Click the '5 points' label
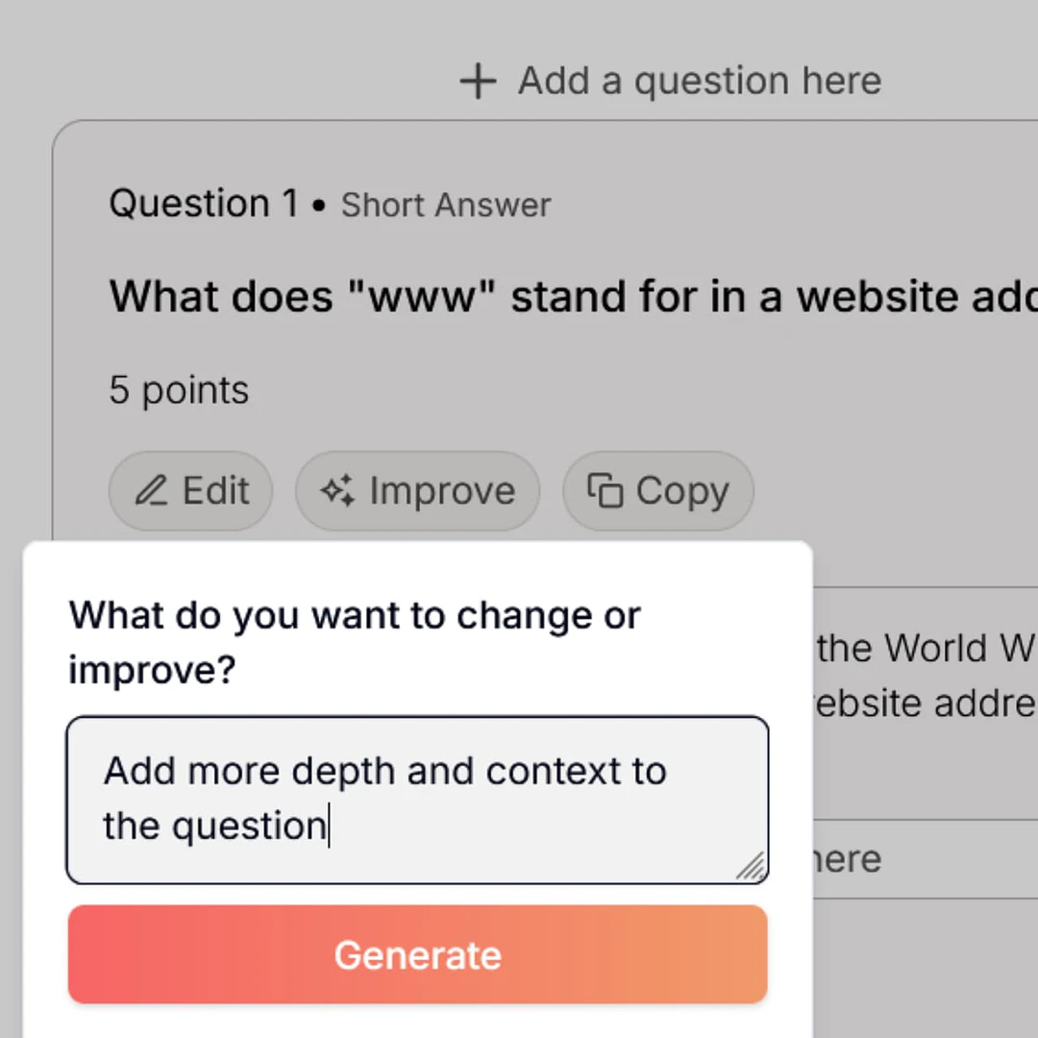 click(179, 390)
